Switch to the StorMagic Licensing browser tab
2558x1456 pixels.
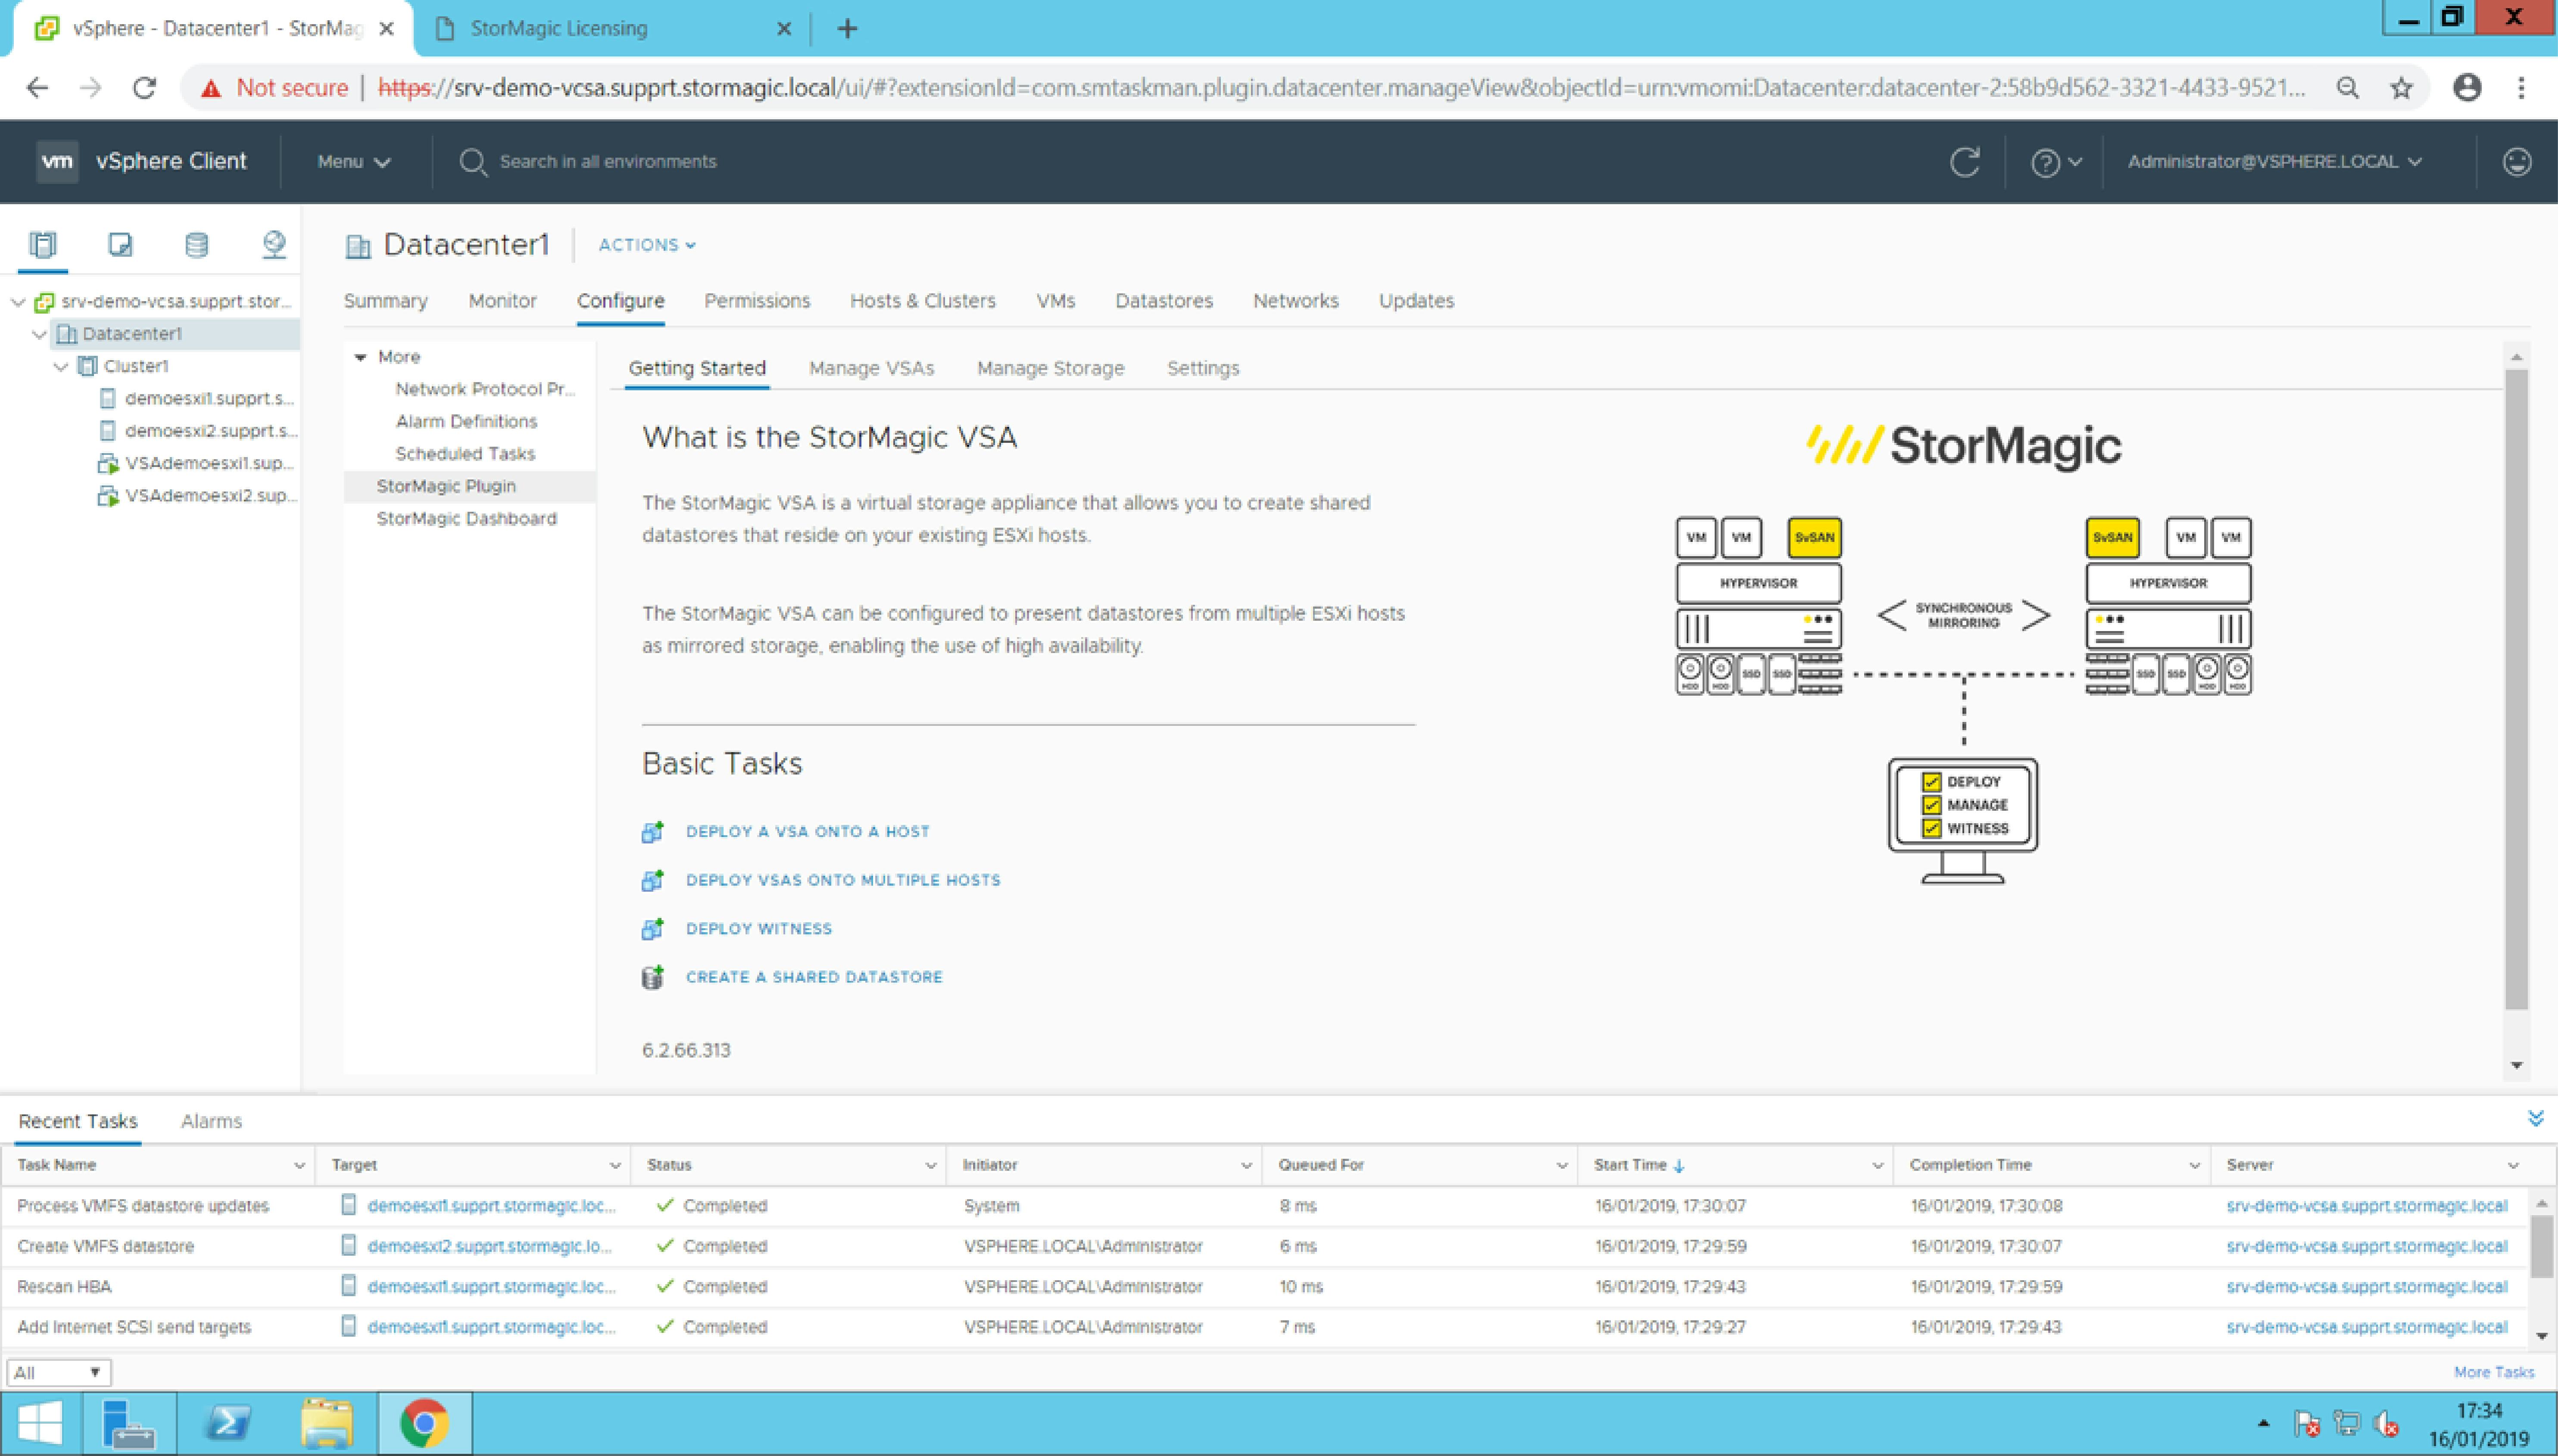point(560,28)
